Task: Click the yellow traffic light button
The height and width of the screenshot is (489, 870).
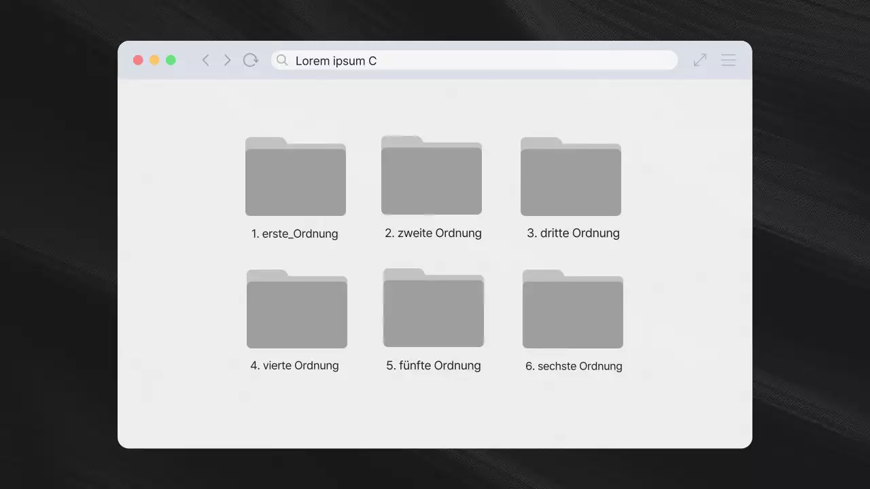Action: click(x=154, y=60)
